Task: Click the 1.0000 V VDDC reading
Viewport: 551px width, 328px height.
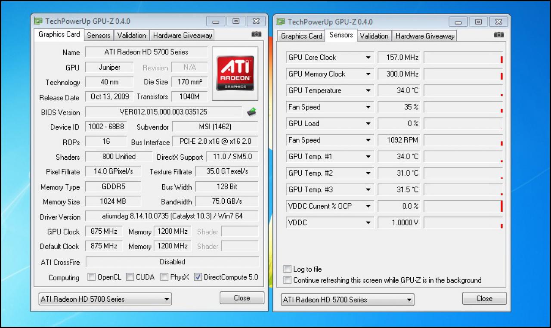Action: click(398, 223)
